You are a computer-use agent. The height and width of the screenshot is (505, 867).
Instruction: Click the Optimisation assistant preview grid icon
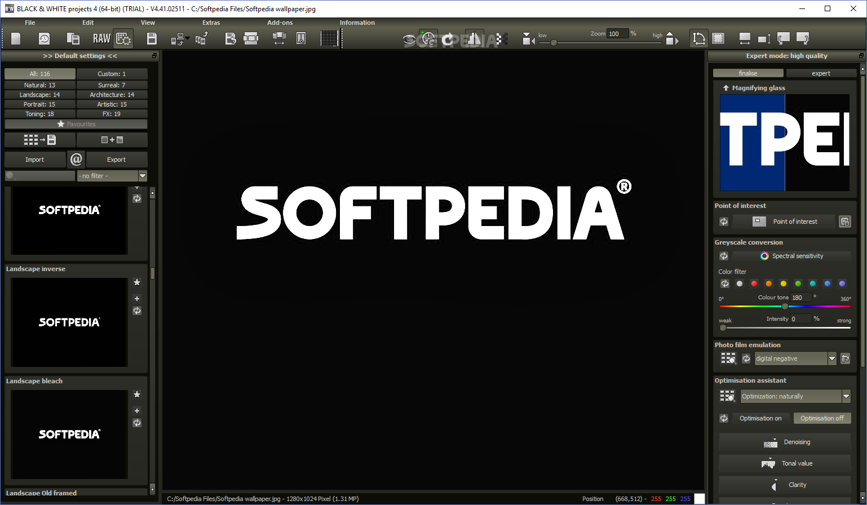[728, 396]
